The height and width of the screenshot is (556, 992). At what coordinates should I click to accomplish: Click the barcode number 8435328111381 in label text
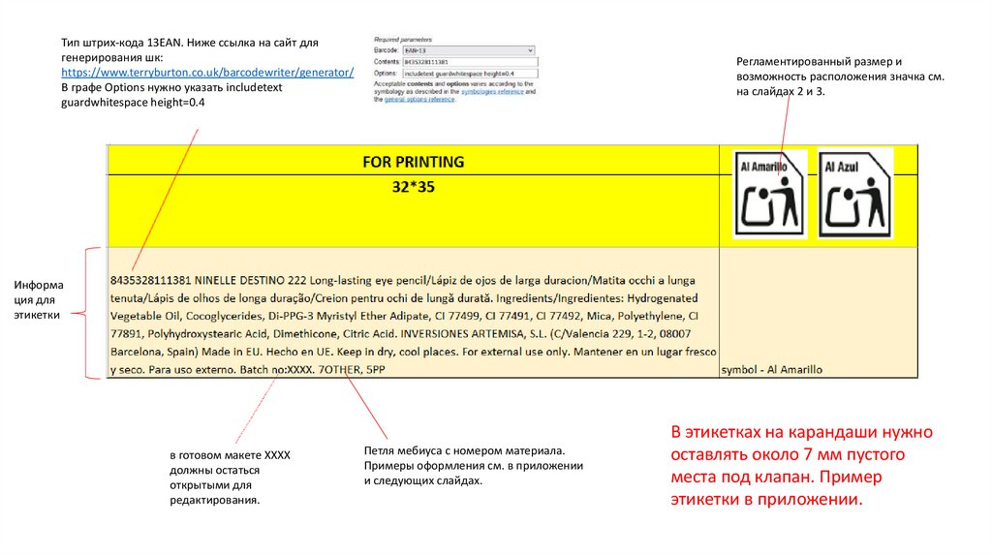(150, 280)
